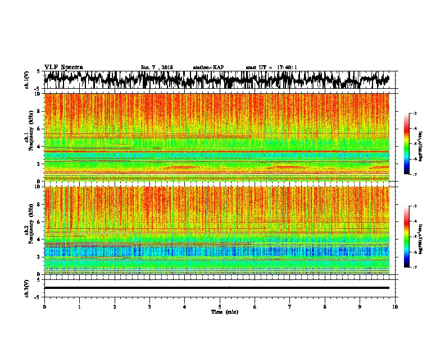This screenshot has width=445, height=344.
Task: Click the '-7' label on the ch.1 colorbar
Action: pyautogui.click(x=415, y=174)
